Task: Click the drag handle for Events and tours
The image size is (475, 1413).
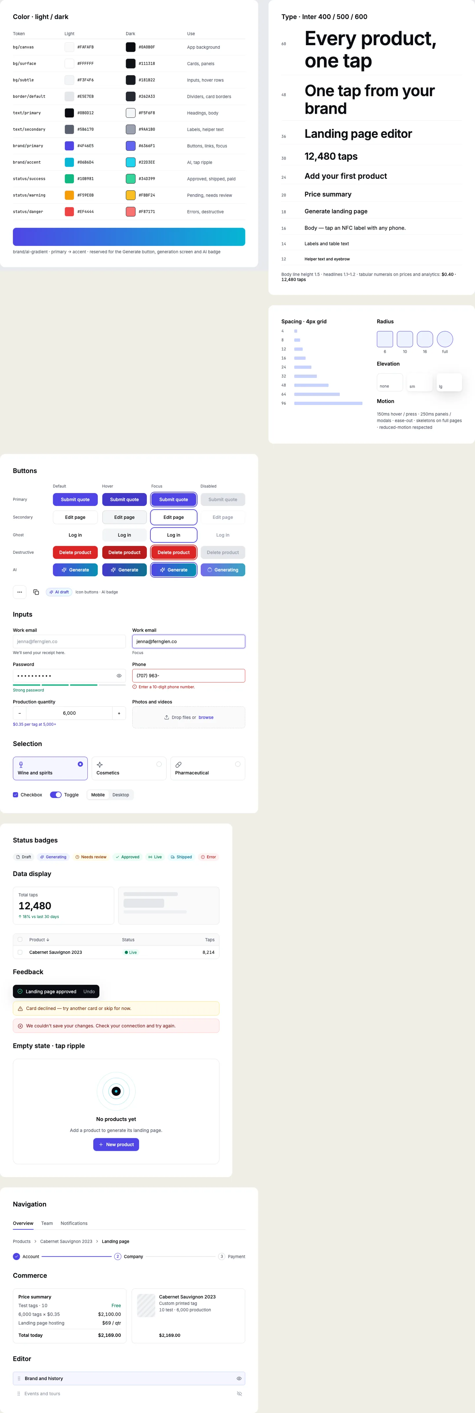Action: point(19,1394)
